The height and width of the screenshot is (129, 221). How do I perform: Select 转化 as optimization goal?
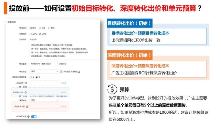click(31, 28)
